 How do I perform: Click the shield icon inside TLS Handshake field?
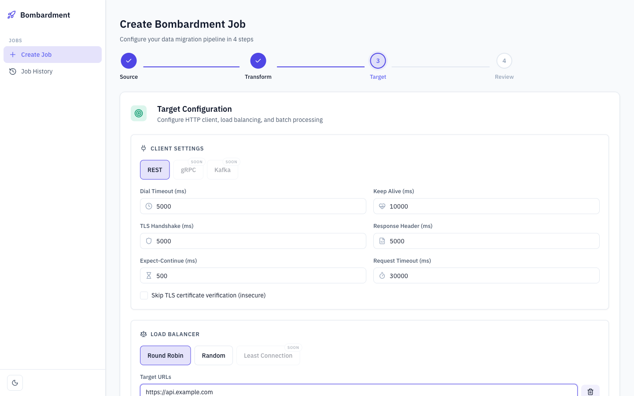click(x=149, y=241)
